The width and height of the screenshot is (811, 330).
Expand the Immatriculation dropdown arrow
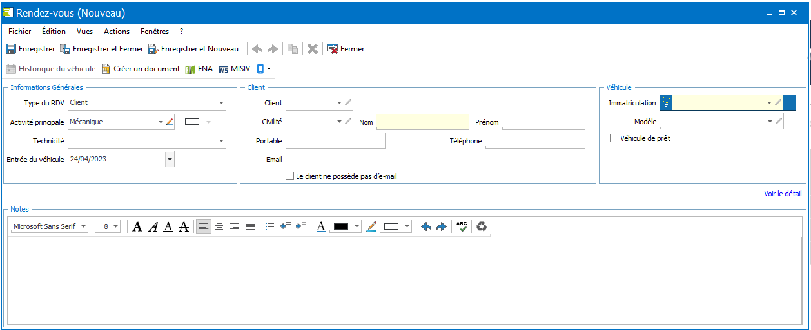tap(769, 103)
